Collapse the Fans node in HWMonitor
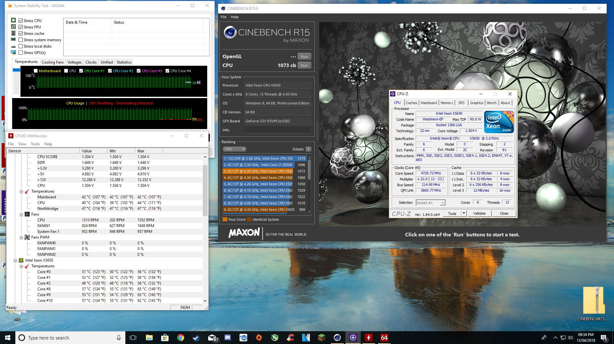 pos(21,215)
